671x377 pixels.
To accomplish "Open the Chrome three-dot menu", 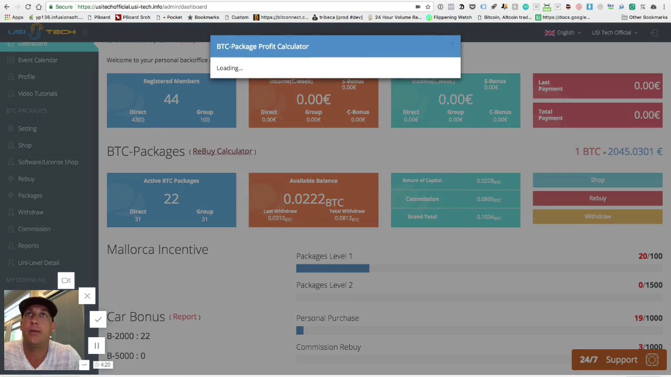I will click(x=664, y=7).
